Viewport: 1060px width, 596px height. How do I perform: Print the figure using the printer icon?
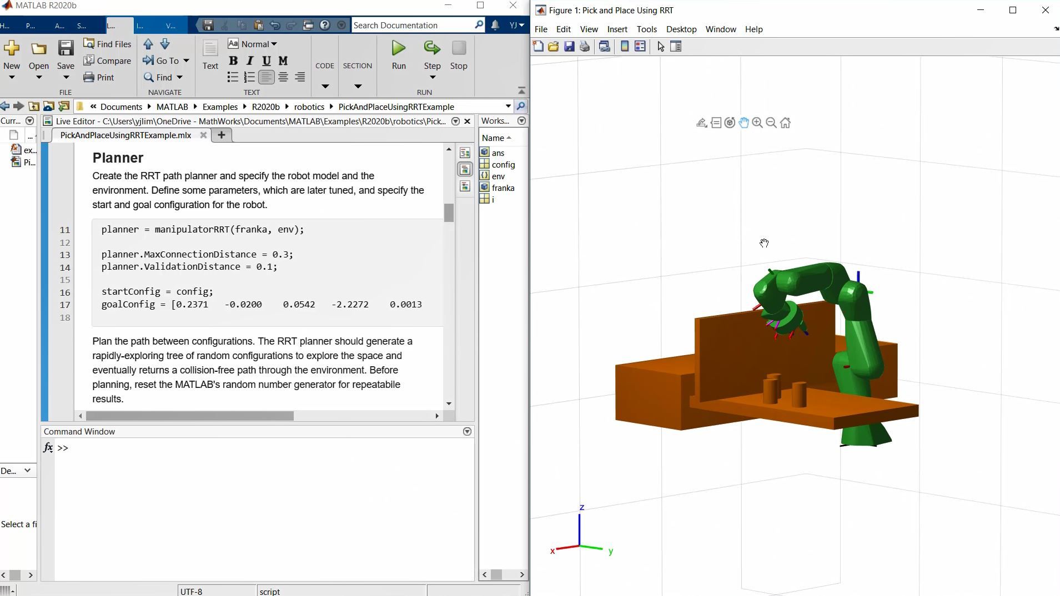point(585,47)
